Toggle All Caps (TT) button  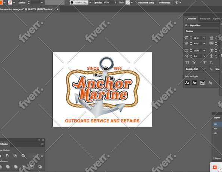point(187,63)
